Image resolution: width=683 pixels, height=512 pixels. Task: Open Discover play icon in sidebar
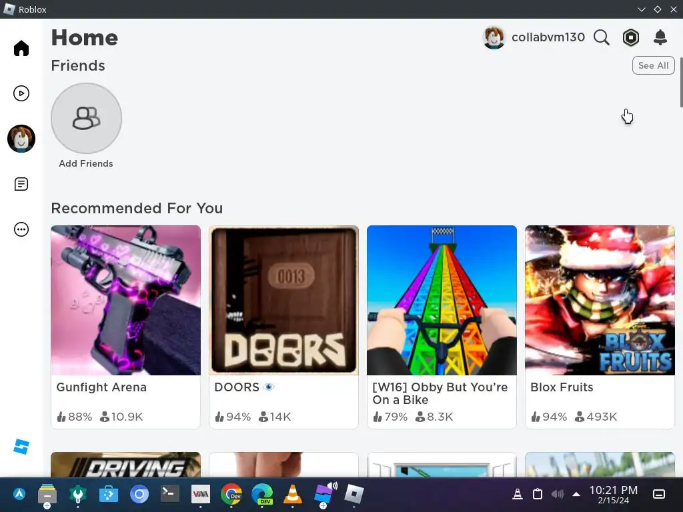coord(21,93)
